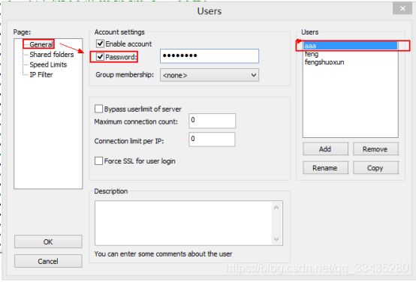Open the IP Filter page
This screenshot has height=282, width=416.
coord(41,75)
